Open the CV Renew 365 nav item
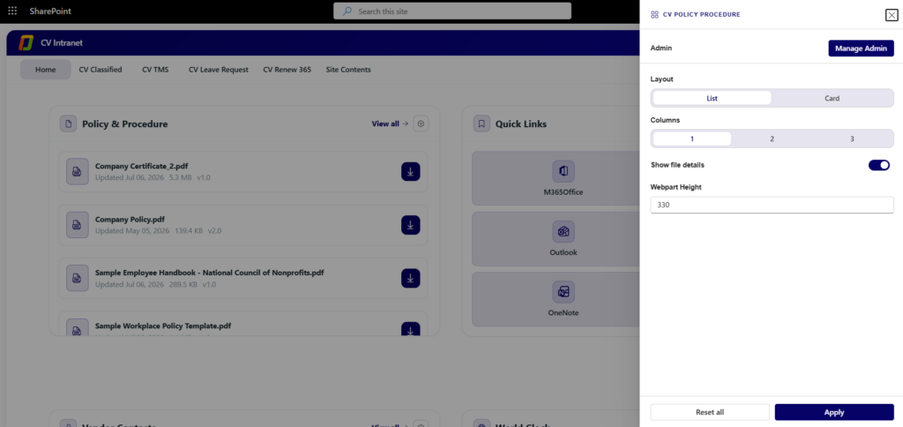 point(287,70)
